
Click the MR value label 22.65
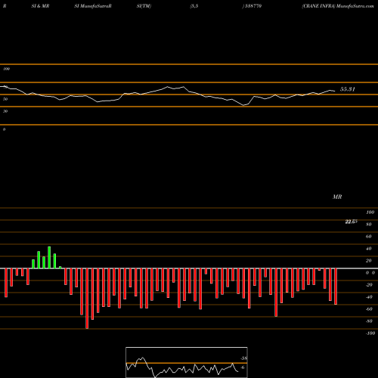(351, 222)
